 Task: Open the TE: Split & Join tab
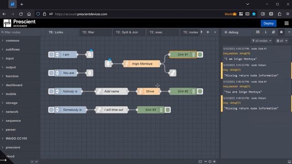(127, 32)
